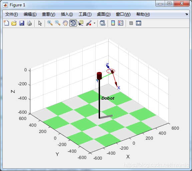Screen dimensions: 192x171
Task: Open file with the folder icon
Action: tap(14, 23)
